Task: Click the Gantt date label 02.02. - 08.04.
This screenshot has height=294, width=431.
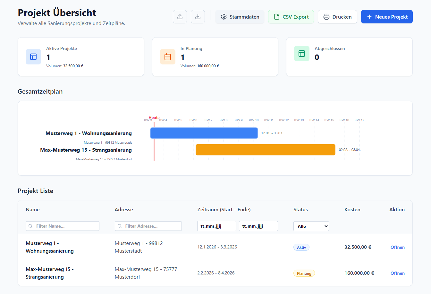Action: point(350,150)
